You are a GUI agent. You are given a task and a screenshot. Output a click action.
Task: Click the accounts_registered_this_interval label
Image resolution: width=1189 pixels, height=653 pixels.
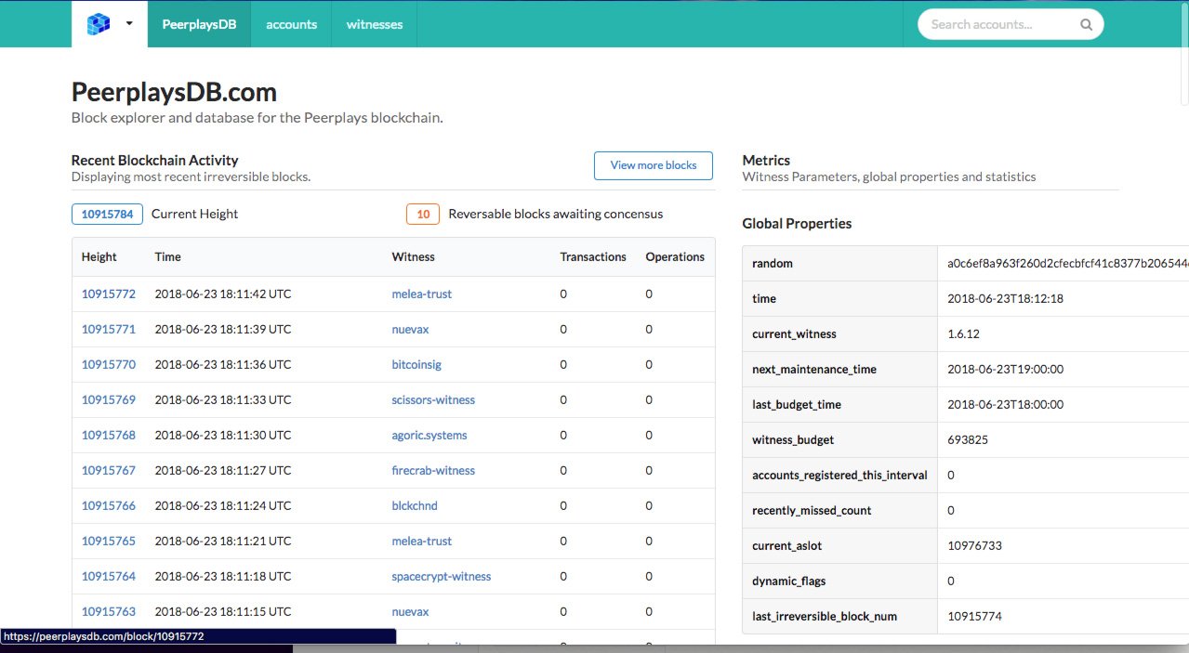coord(839,476)
